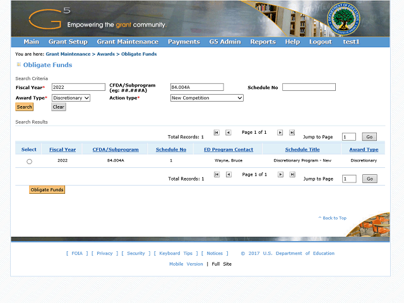Open the Keyboard Tips footer link
The image size is (404, 303).
pyautogui.click(x=175, y=254)
